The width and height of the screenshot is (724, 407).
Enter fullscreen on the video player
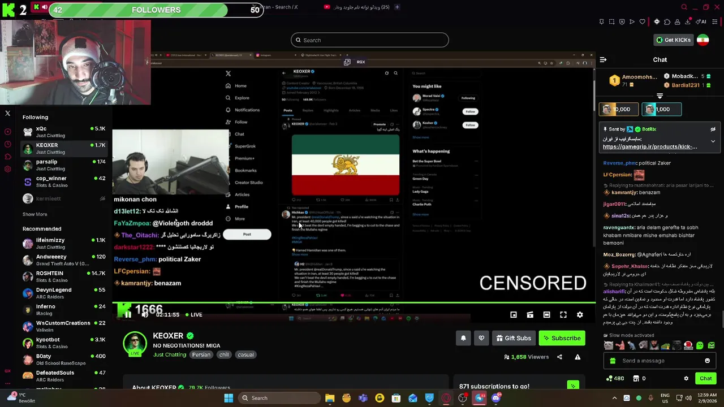(563, 315)
